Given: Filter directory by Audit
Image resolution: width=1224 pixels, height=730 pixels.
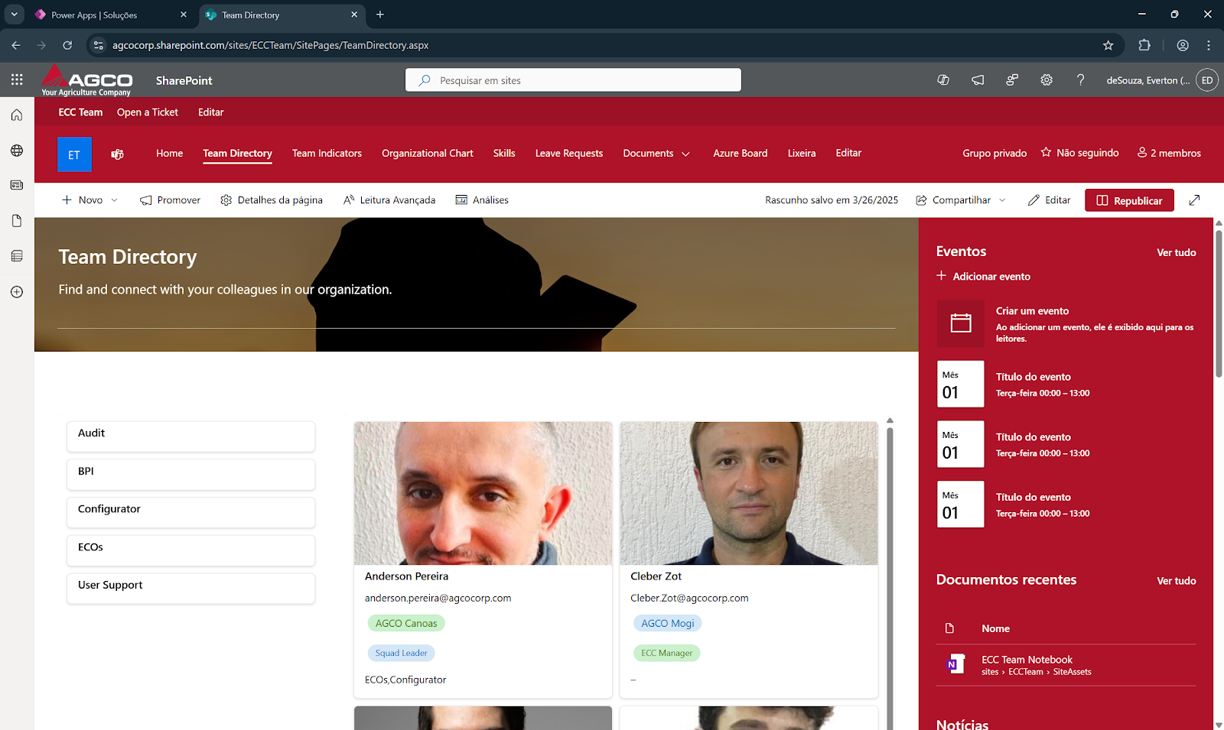Looking at the screenshot, I should coord(190,436).
